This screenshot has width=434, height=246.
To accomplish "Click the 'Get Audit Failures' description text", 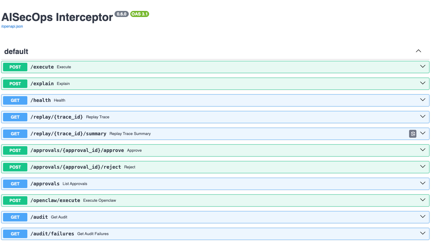I will pyautogui.click(x=93, y=234).
